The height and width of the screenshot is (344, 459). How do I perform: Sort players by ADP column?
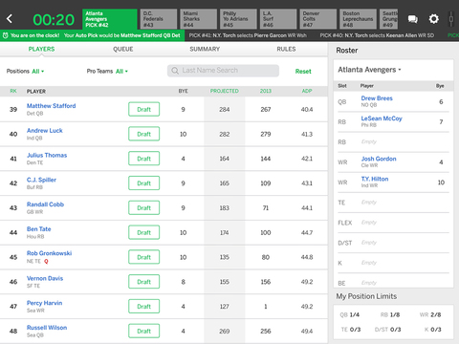[x=307, y=91]
